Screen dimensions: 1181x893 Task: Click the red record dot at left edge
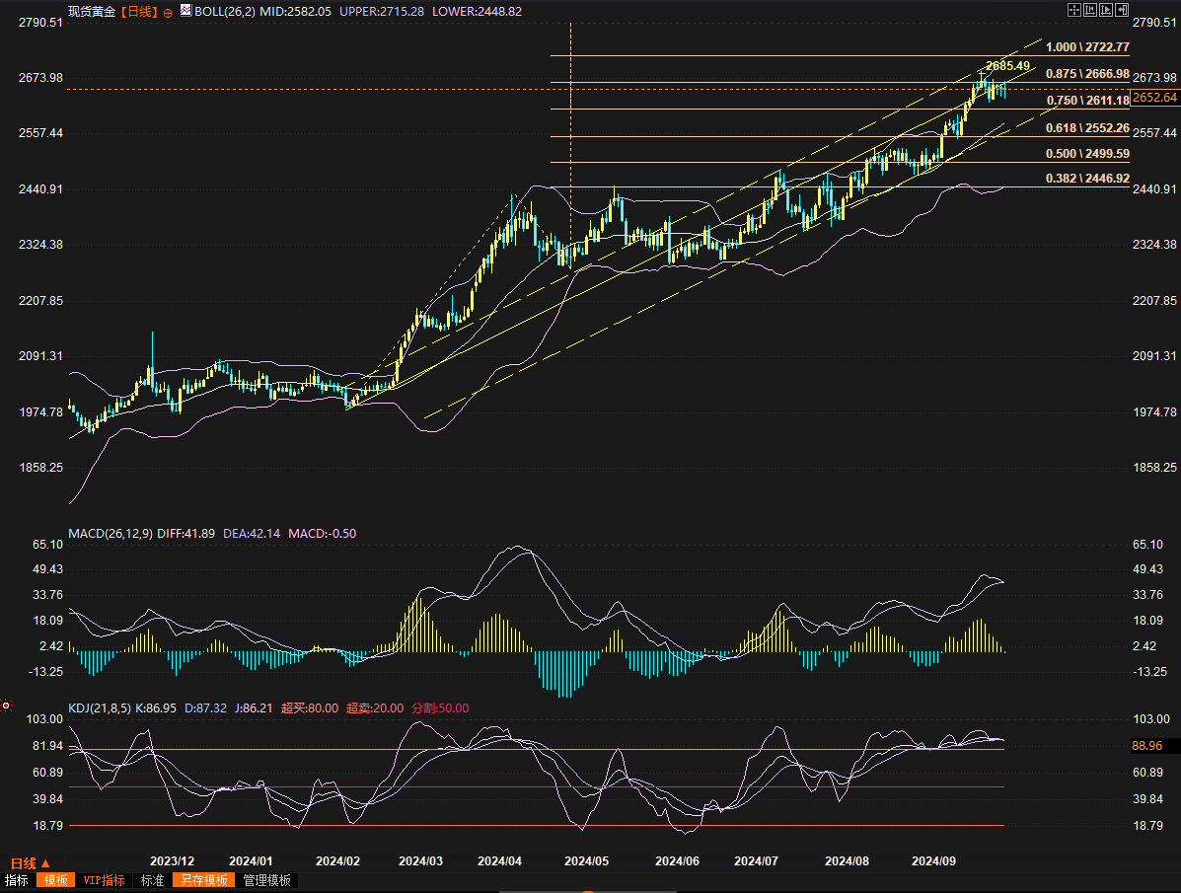click(6, 706)
